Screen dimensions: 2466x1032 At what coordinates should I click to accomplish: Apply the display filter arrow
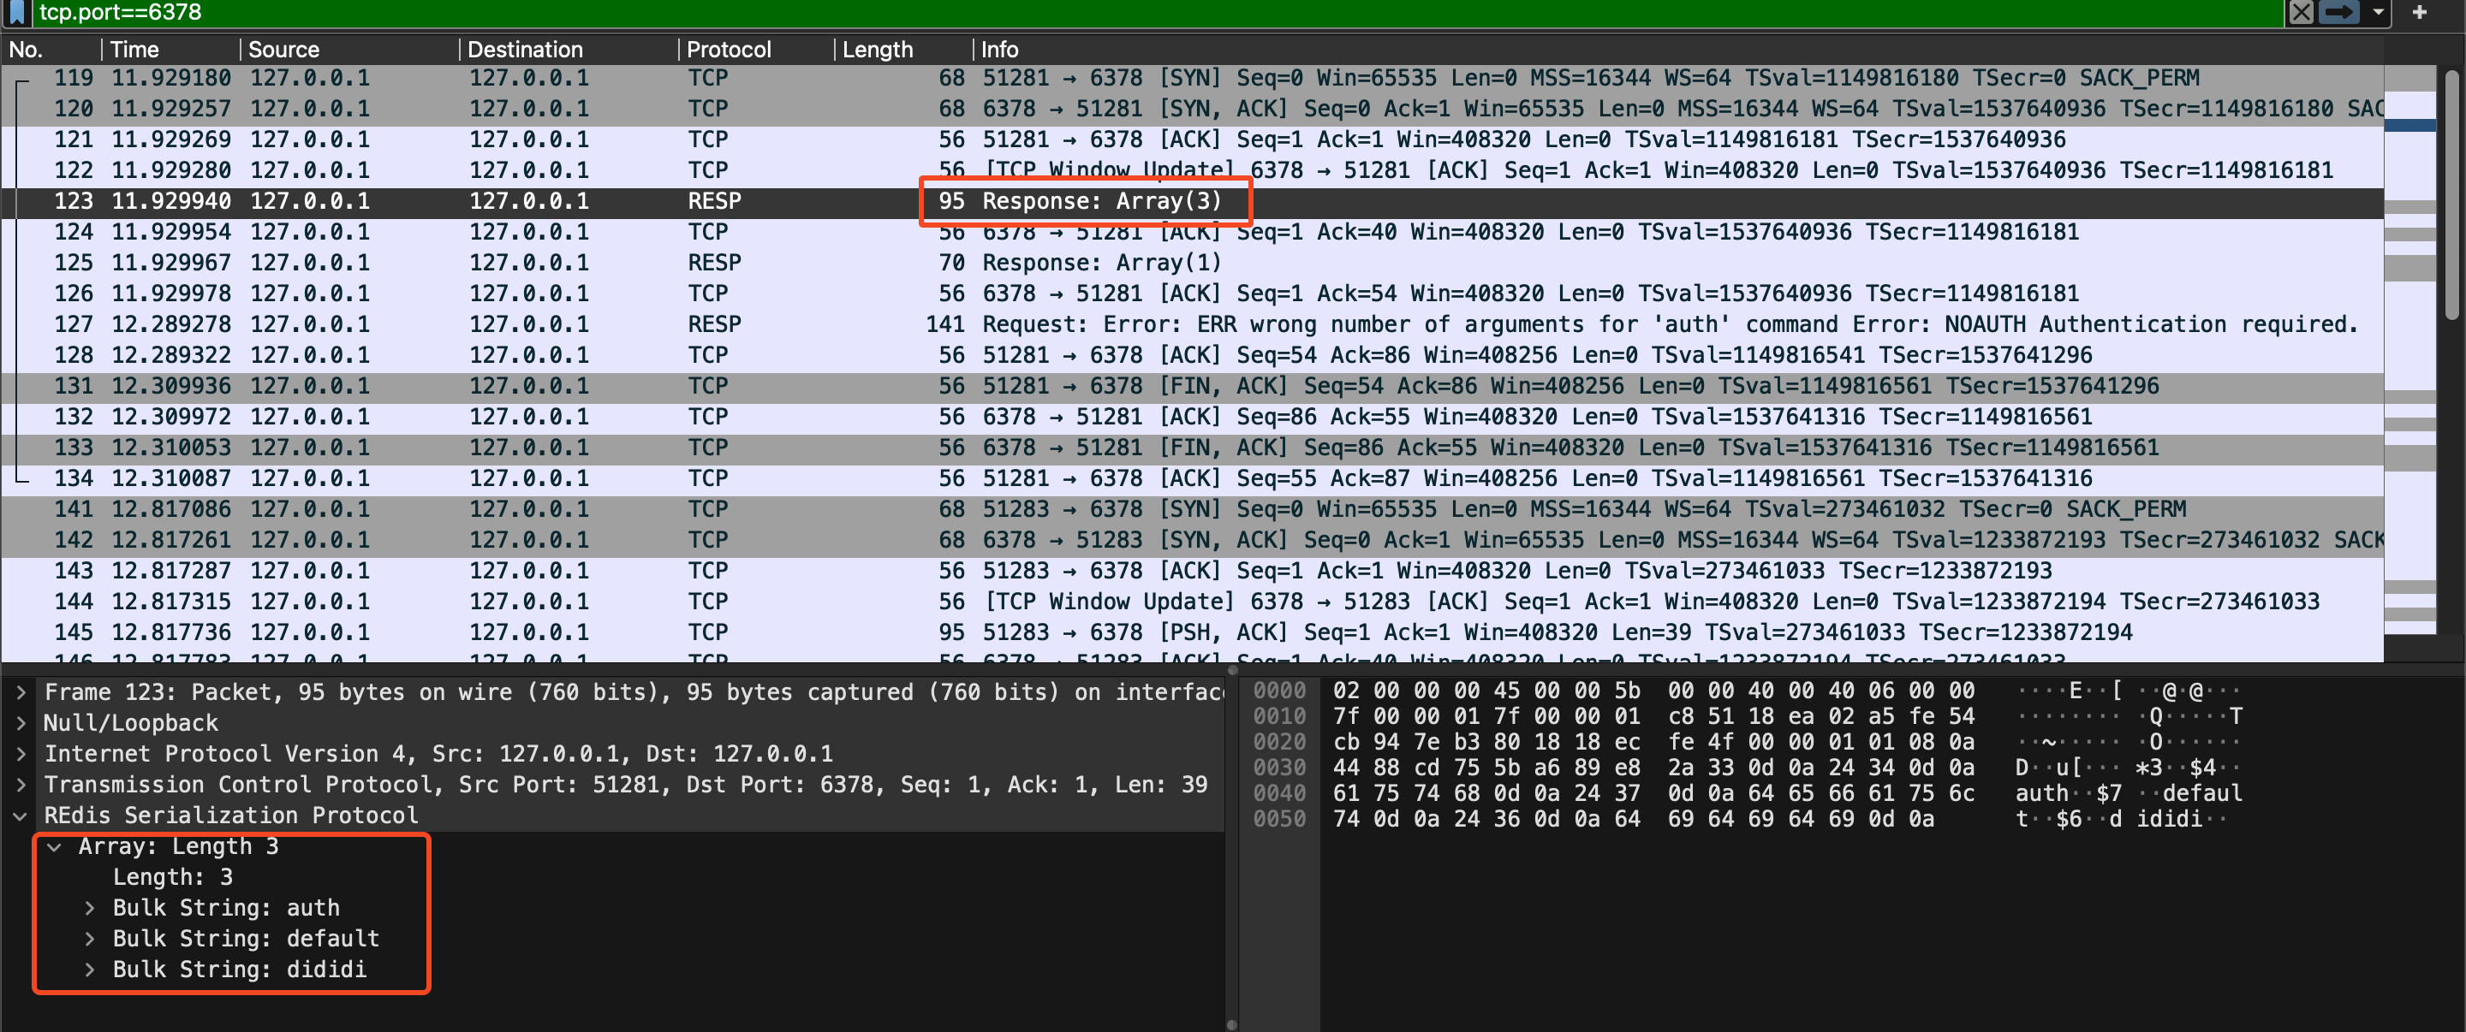2339,13
